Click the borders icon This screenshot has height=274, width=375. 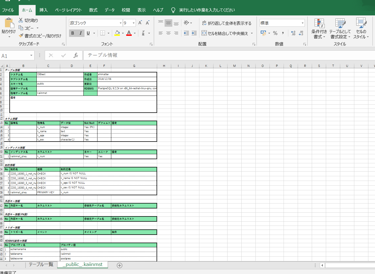click(103, 33)
